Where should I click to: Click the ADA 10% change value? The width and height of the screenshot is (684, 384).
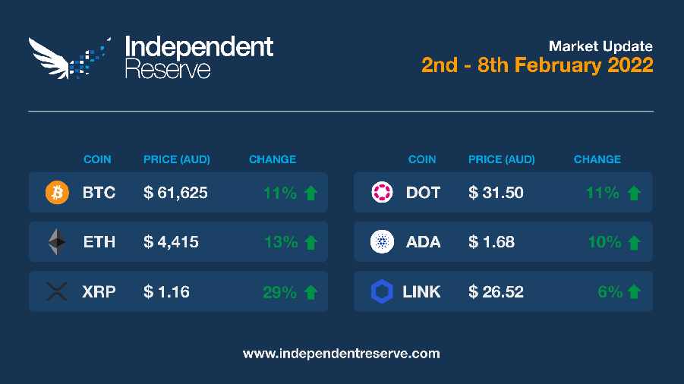point(604,242)
